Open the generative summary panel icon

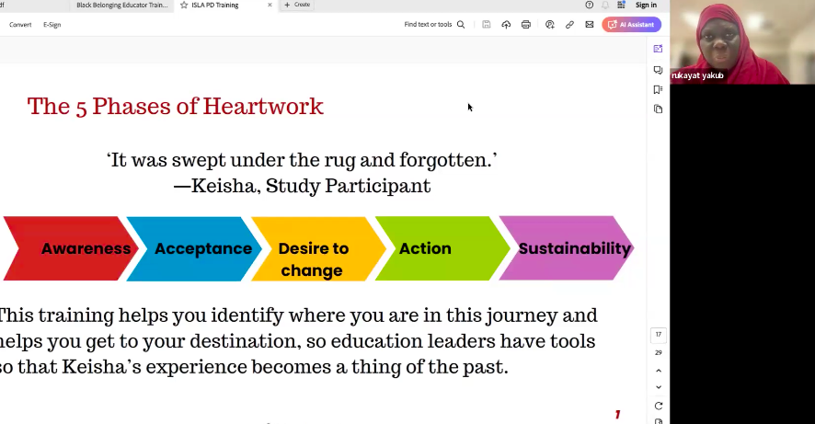coord(658,49)
